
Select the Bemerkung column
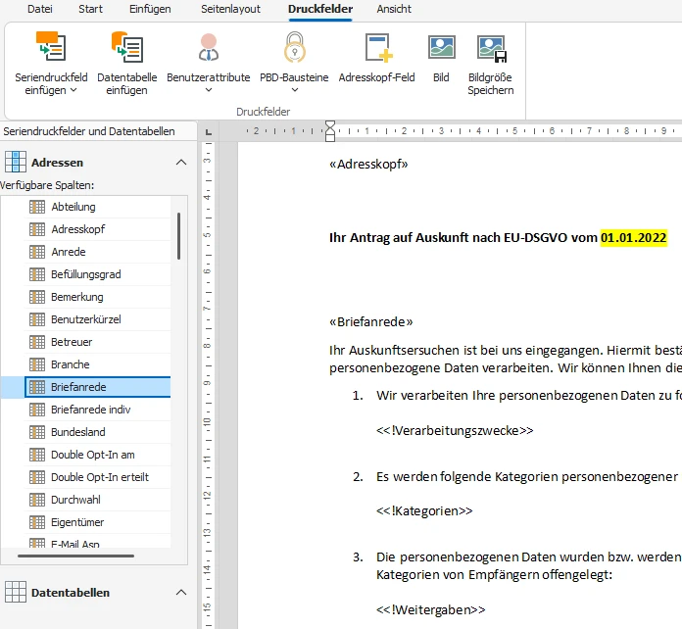(x=97, y=297)
